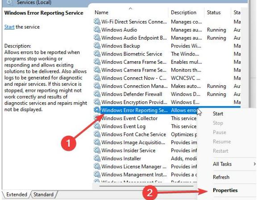Viewport: 262px width, 200px height.
Task: Click gear icon beside Windows License Manager
Action: 97,166
